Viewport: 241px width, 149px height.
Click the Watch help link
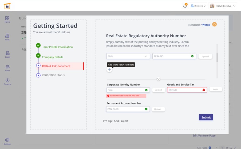[206, 25]
